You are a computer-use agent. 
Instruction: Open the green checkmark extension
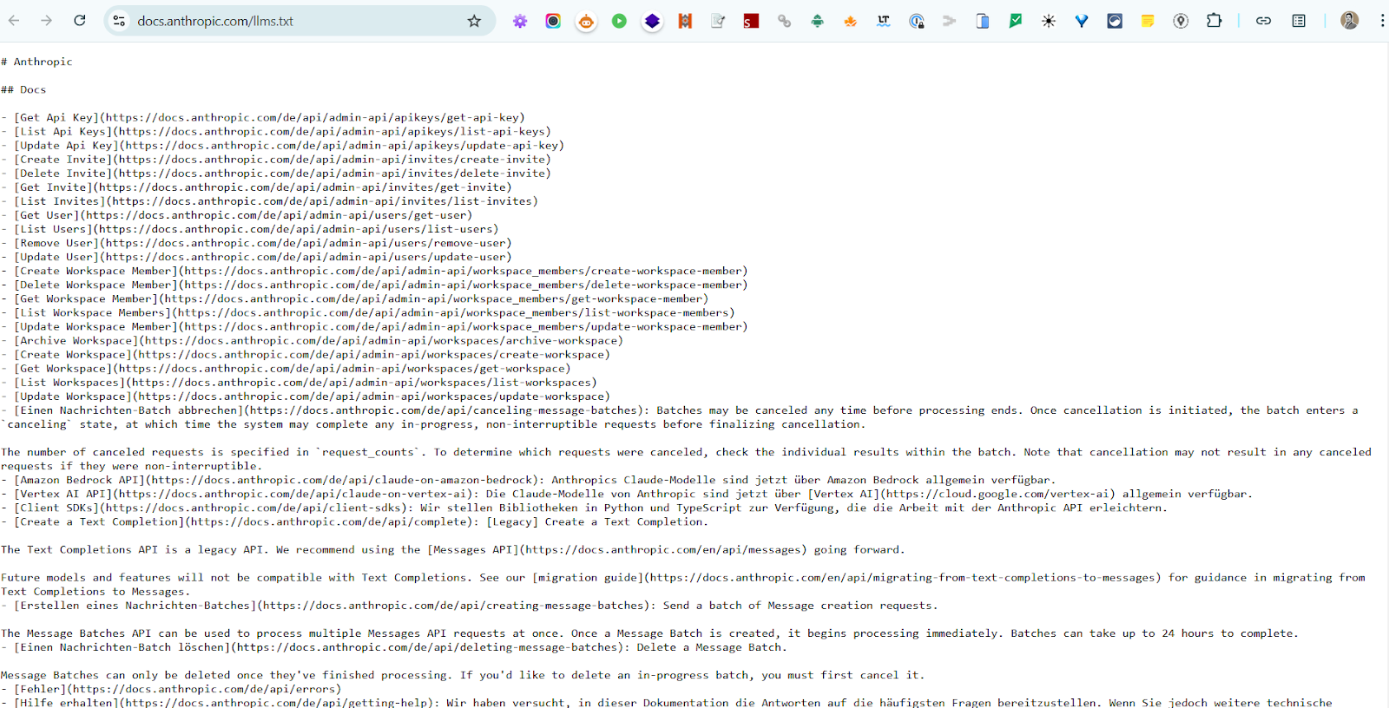click(1016, 21)
